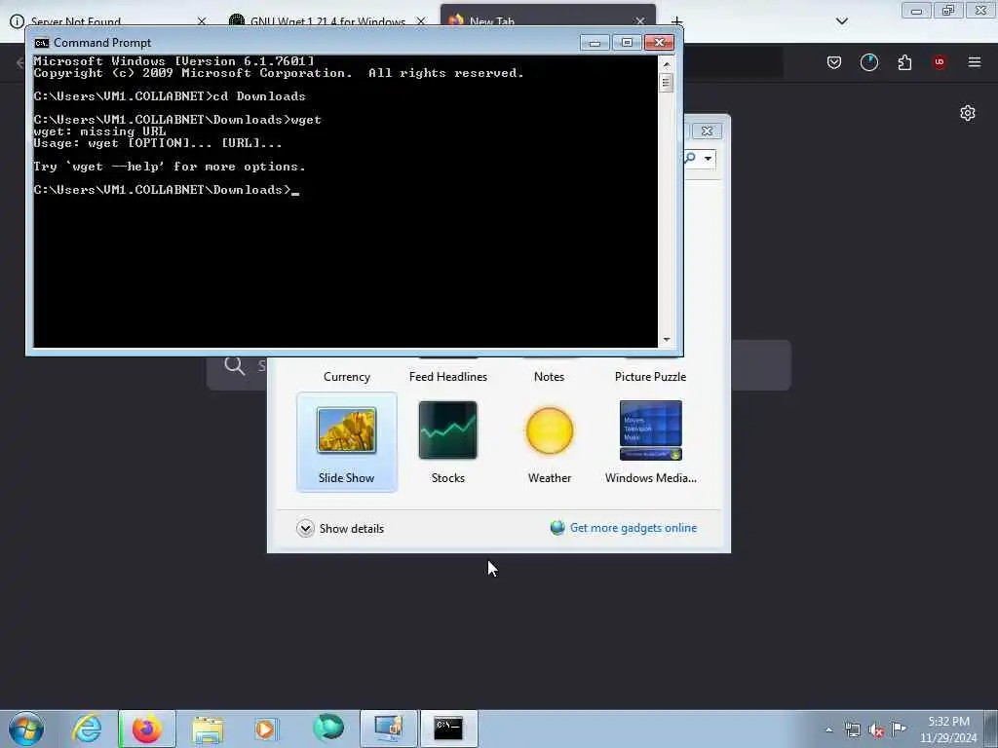Open the network status tray icon
998x748 pixels.
tap(852, 729)
